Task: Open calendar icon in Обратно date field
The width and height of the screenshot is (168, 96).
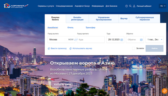Action: tap(141, 40)
